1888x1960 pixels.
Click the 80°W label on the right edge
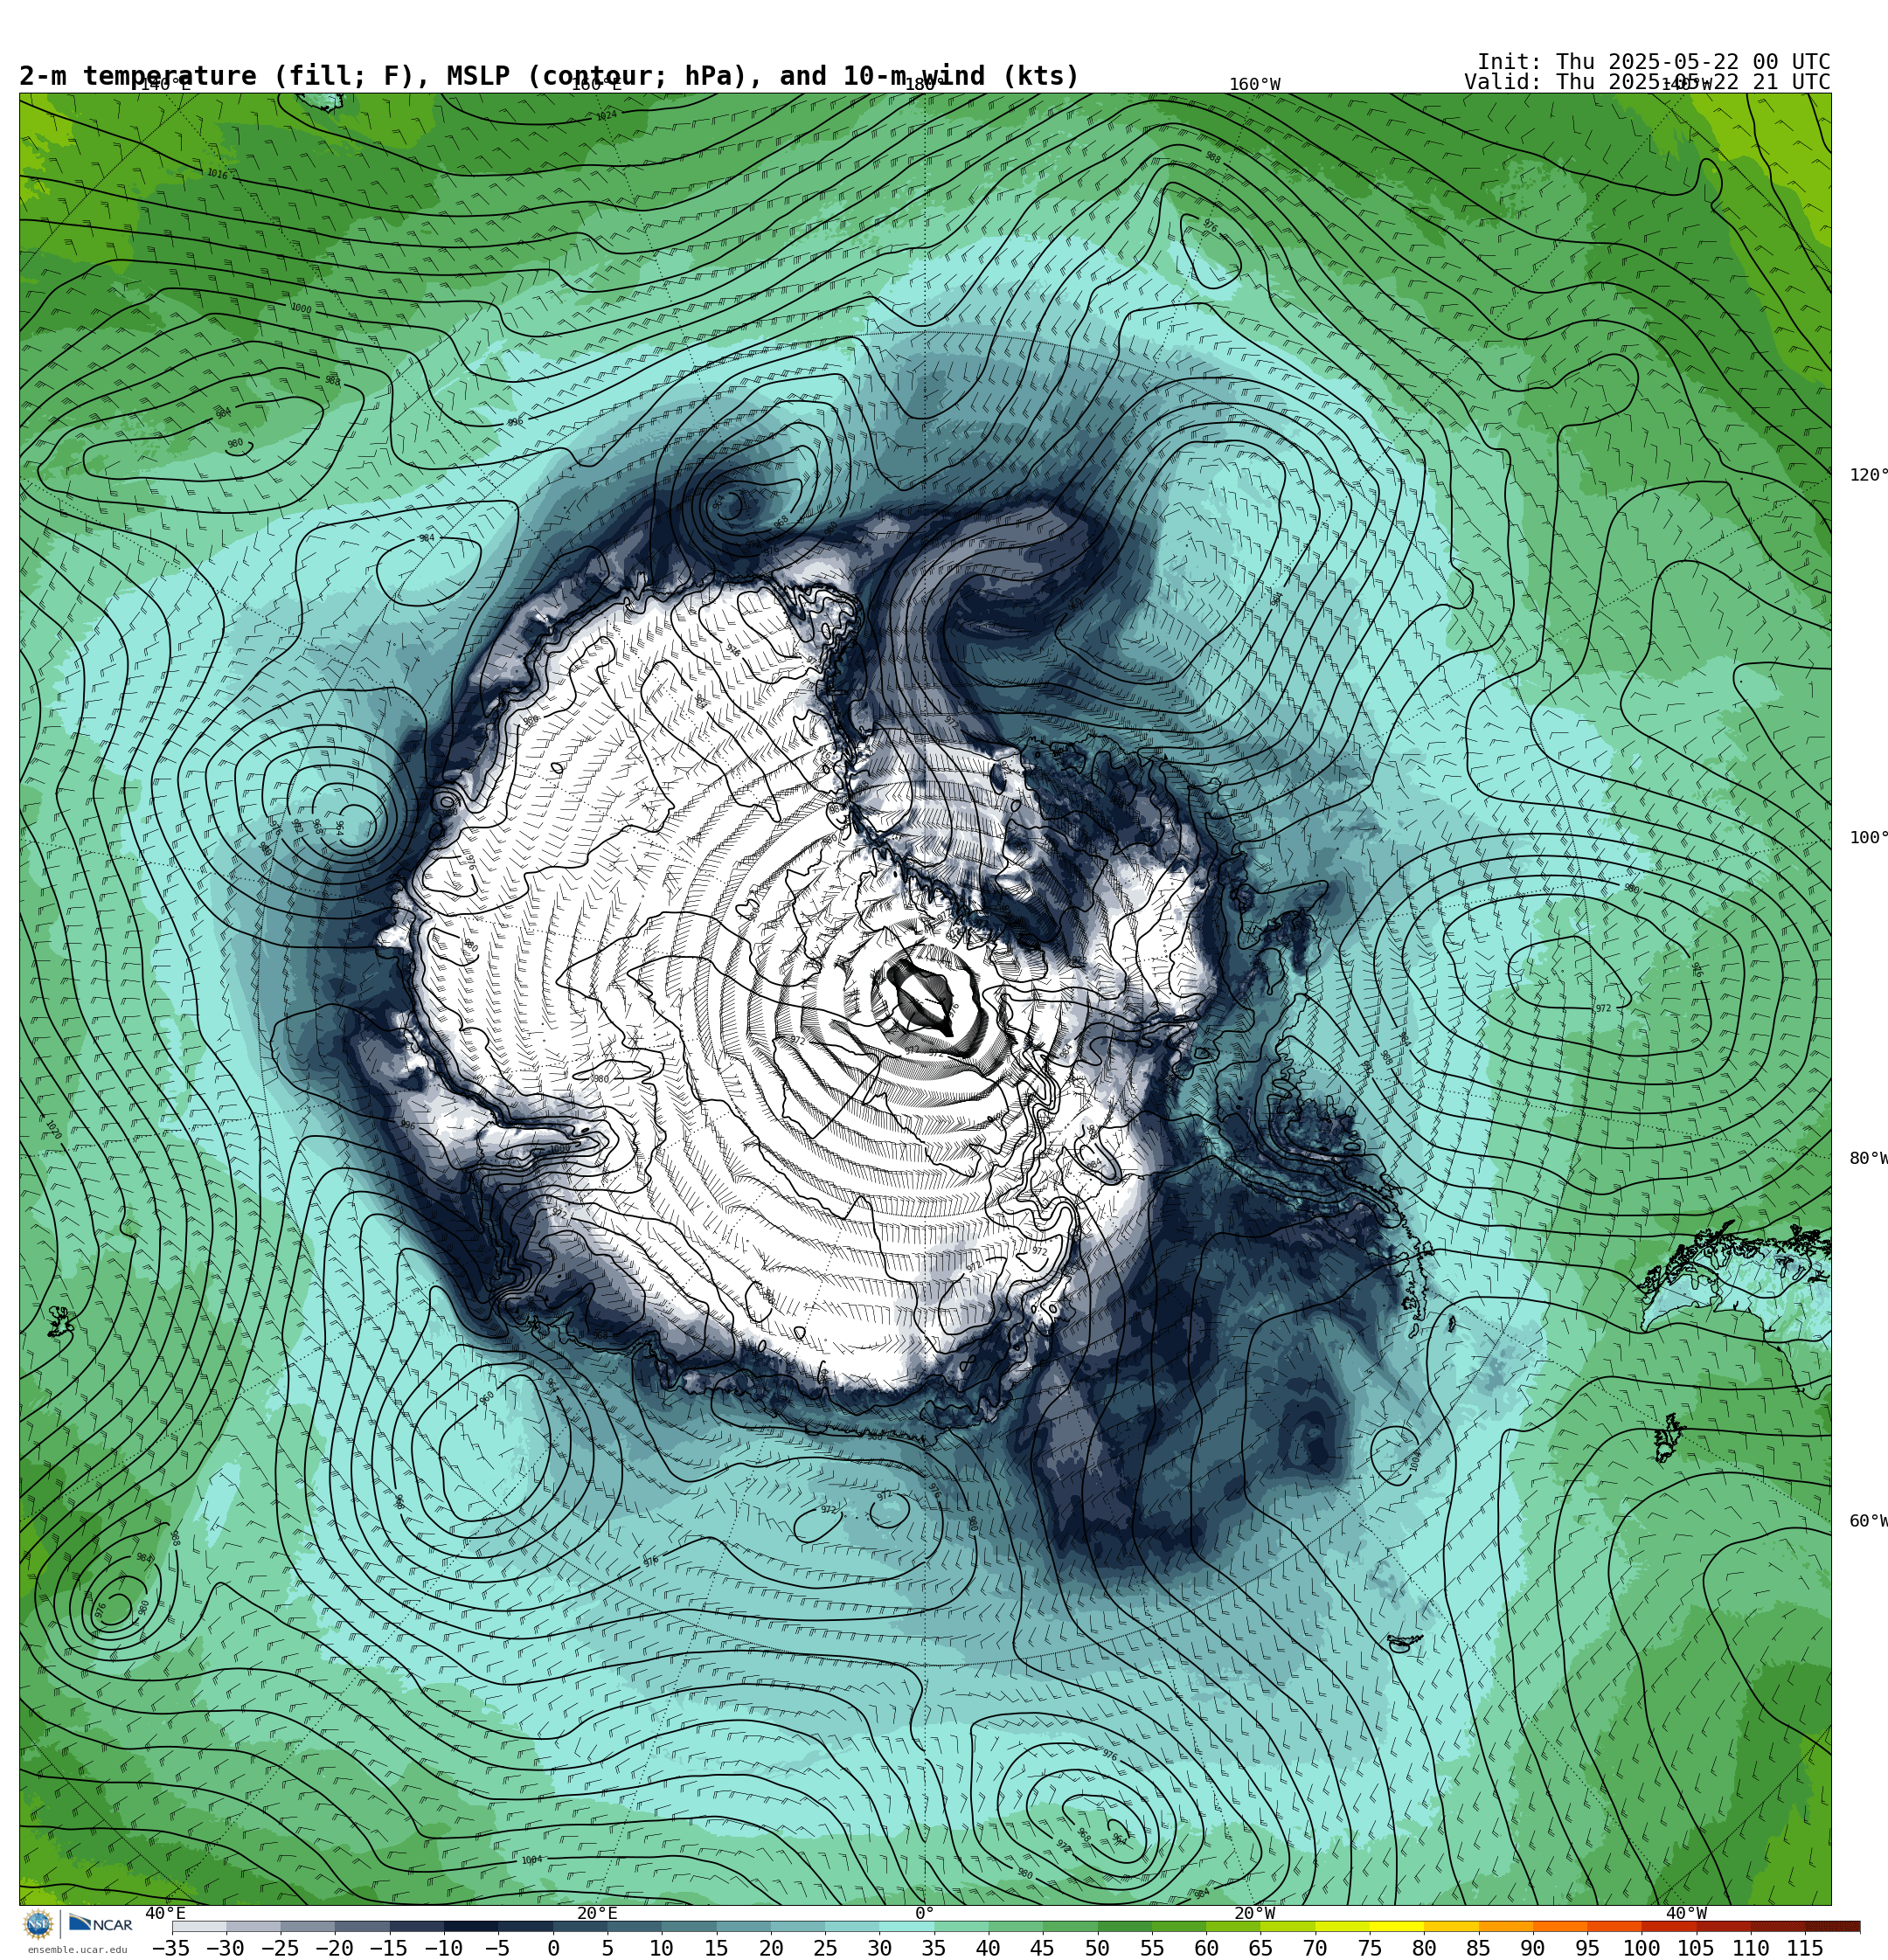point(1869,1158)
